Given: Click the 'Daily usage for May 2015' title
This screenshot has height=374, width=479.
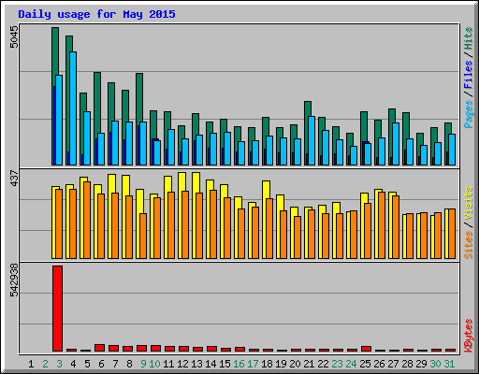Looking at the screenshot, I should 96,14.
